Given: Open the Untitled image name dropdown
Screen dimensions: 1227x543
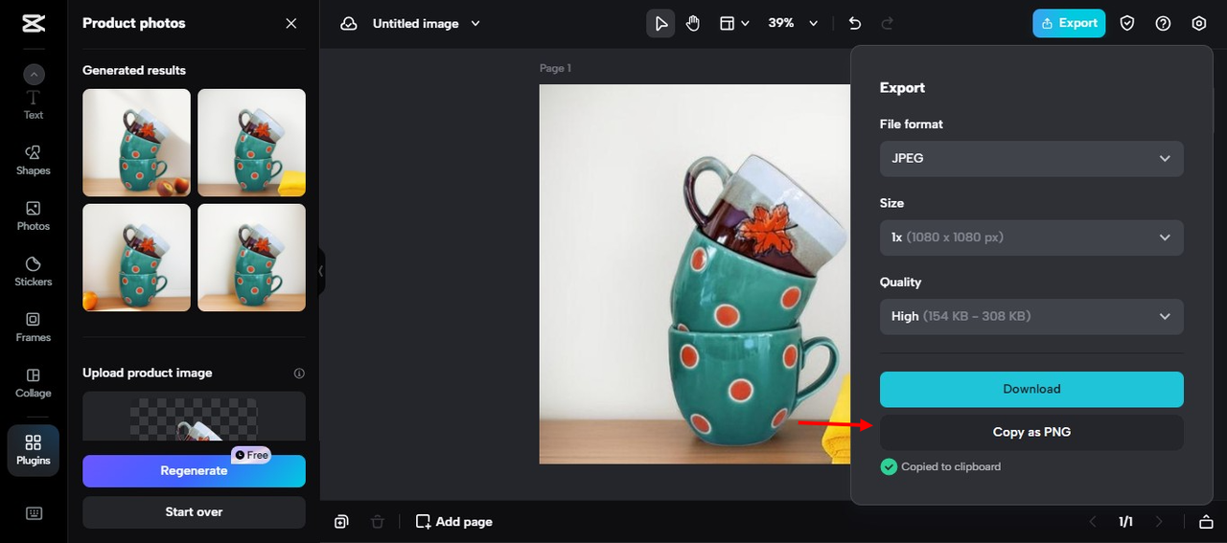Looking at the screenshot, I should click(427, 23).
